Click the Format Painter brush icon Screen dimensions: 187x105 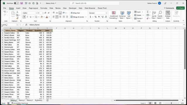point(17,18)
